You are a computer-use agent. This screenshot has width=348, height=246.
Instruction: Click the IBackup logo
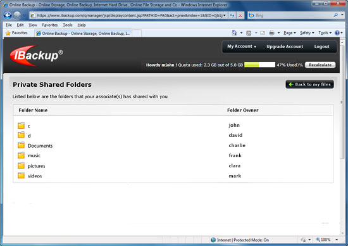coord(36,55)
